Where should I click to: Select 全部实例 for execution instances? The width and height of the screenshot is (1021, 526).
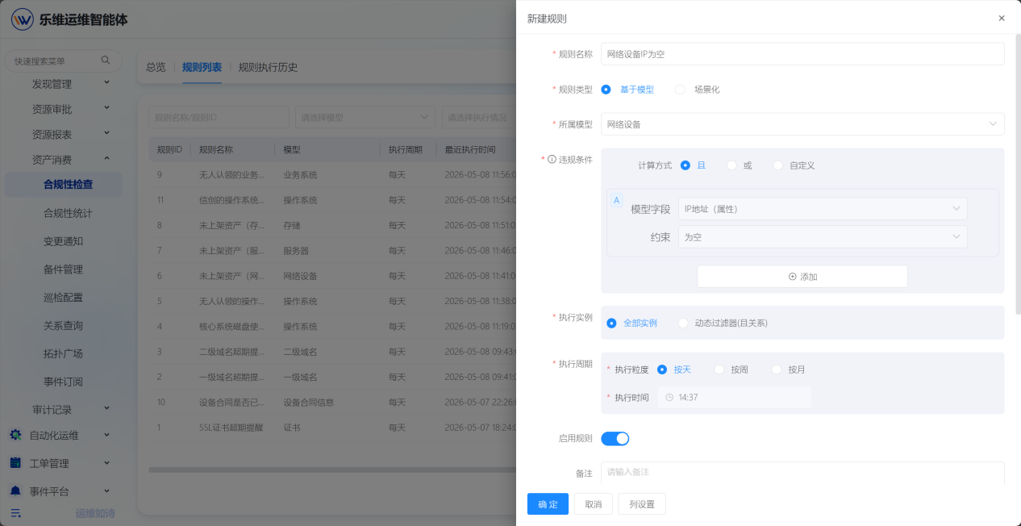tap(631, 323)
